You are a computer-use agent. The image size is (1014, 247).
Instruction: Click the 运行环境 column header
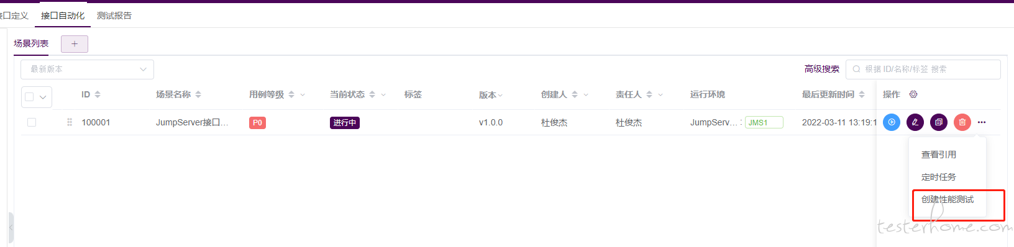708,94
